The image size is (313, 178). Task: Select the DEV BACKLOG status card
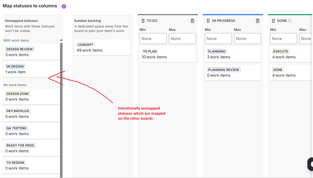tap(31, 114)
